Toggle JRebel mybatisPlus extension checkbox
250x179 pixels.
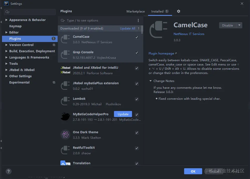coord(137,84)
